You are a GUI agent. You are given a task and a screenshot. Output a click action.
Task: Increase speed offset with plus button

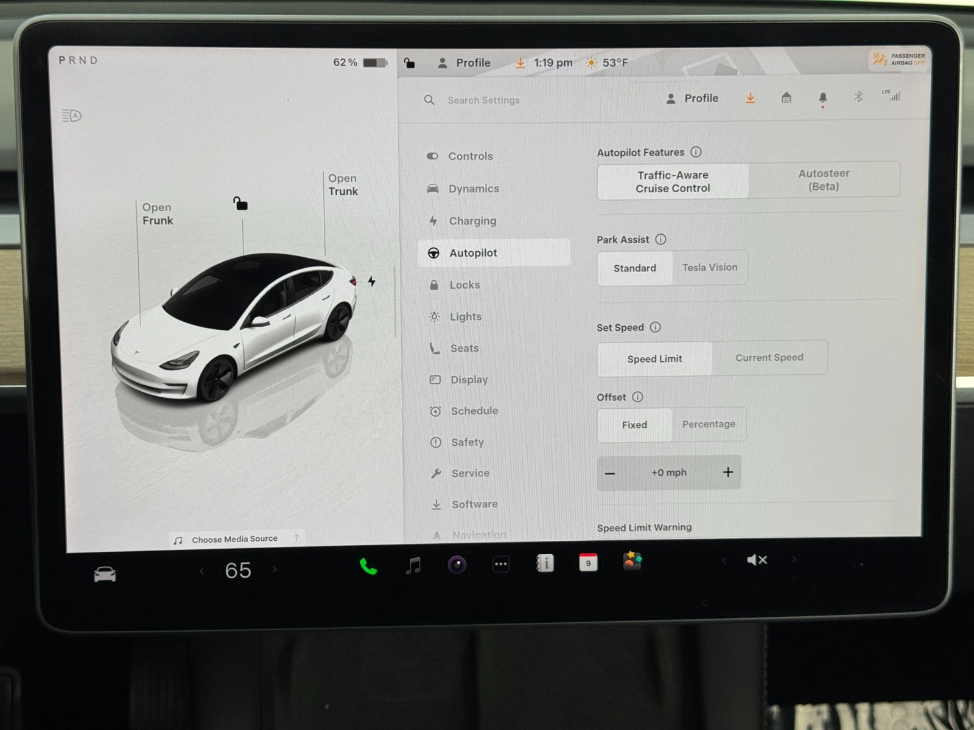727,472
